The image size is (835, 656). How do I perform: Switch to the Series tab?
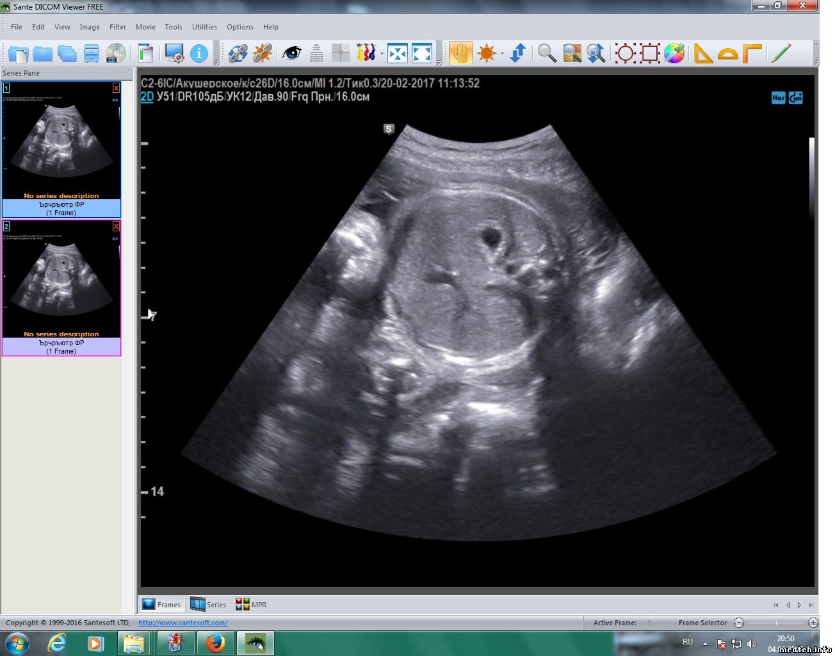(x=209, y=604)
